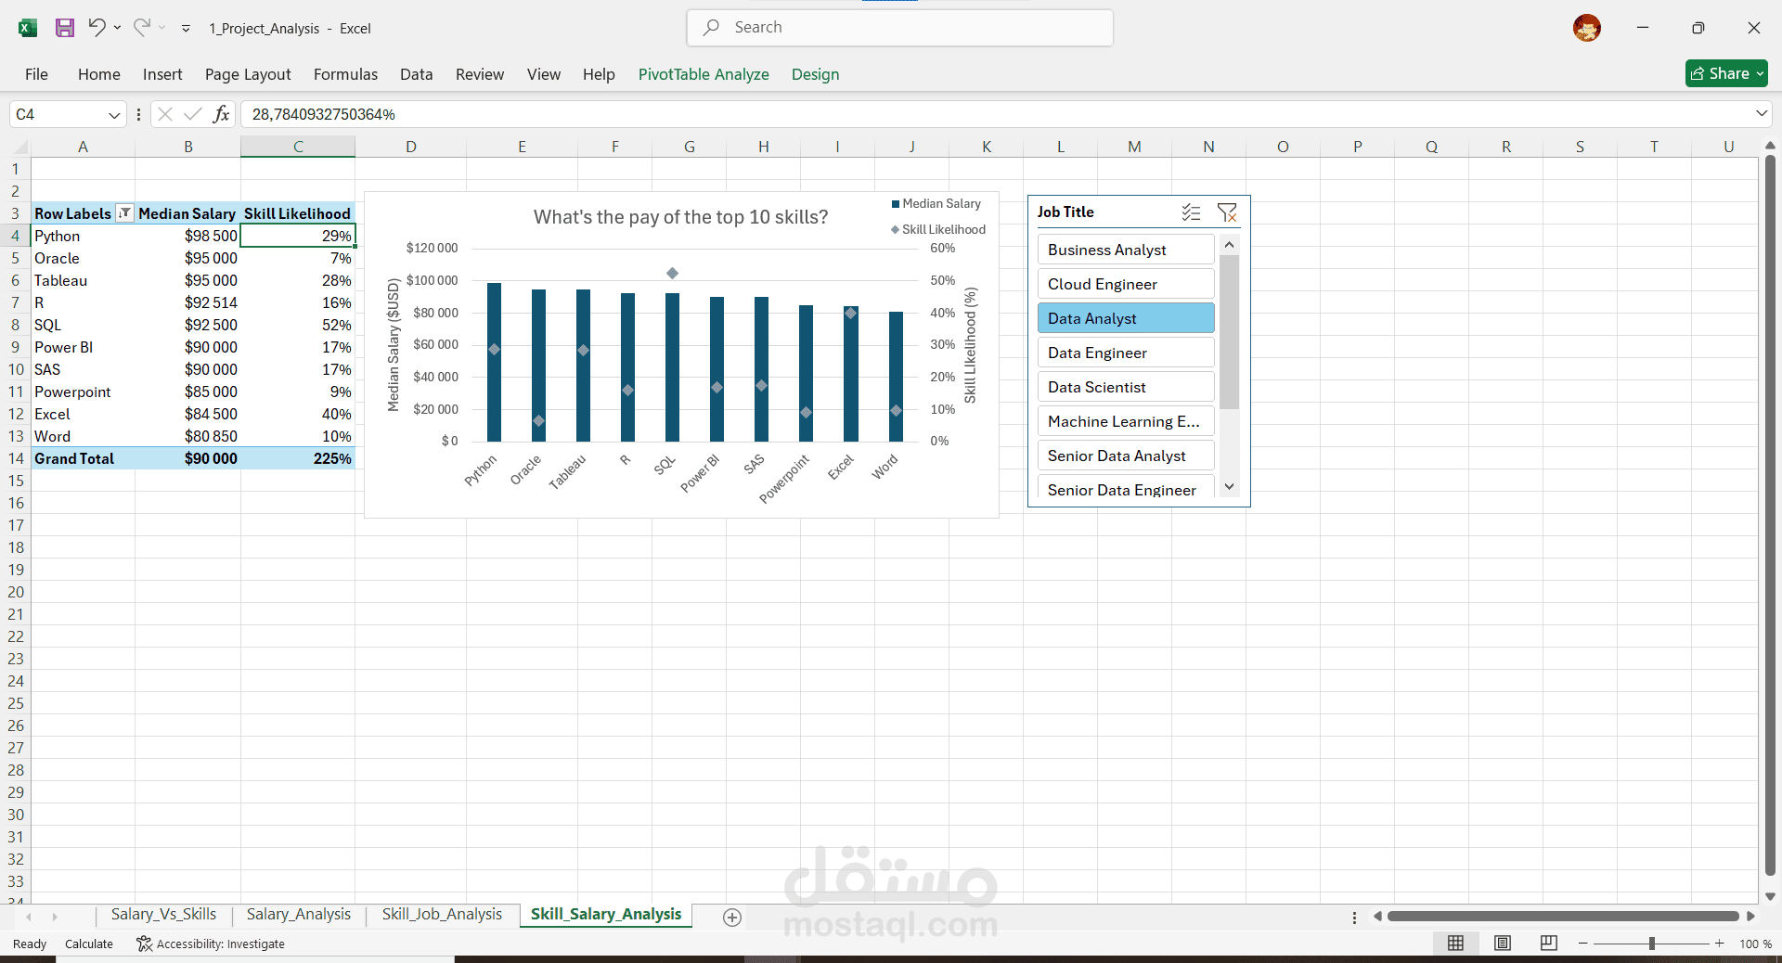Select Senior Data Engineer slicer item
Image resolution: width=1782 pixels, height=963 pixels.
click(1126, 488)
